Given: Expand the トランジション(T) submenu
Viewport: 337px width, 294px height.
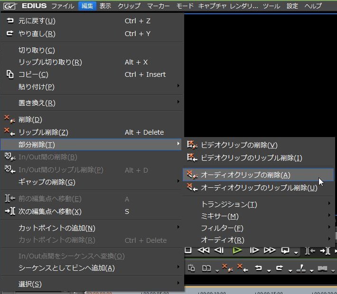Looking at the screenshot, I should (x=259, y=204).
